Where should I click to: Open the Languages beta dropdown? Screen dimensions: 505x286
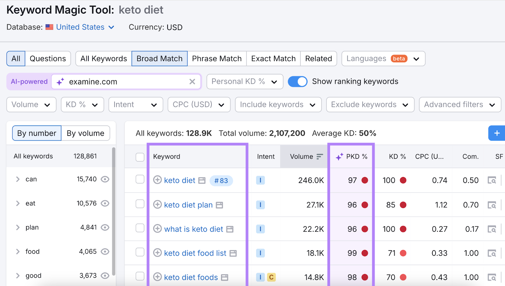[383, 58]
